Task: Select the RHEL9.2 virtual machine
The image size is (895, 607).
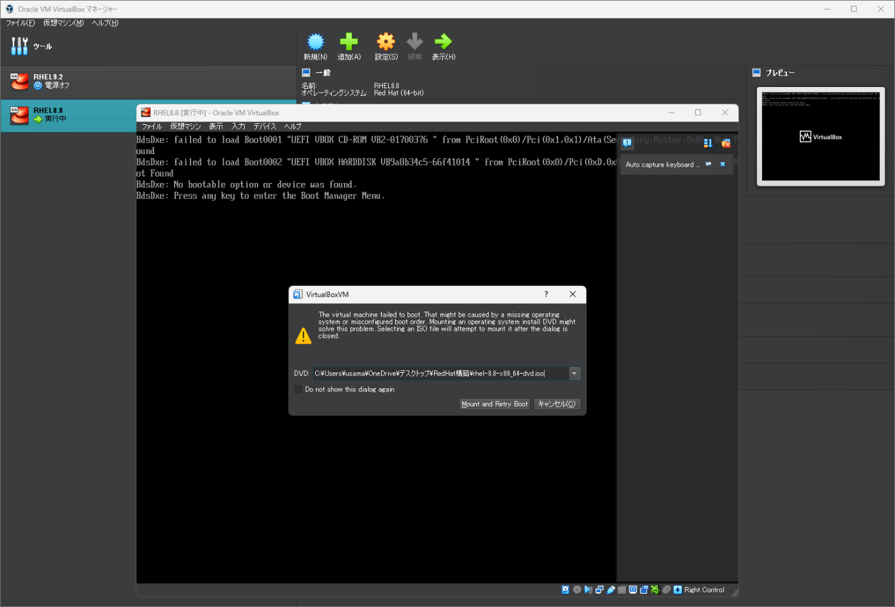Action: [148, 81]
